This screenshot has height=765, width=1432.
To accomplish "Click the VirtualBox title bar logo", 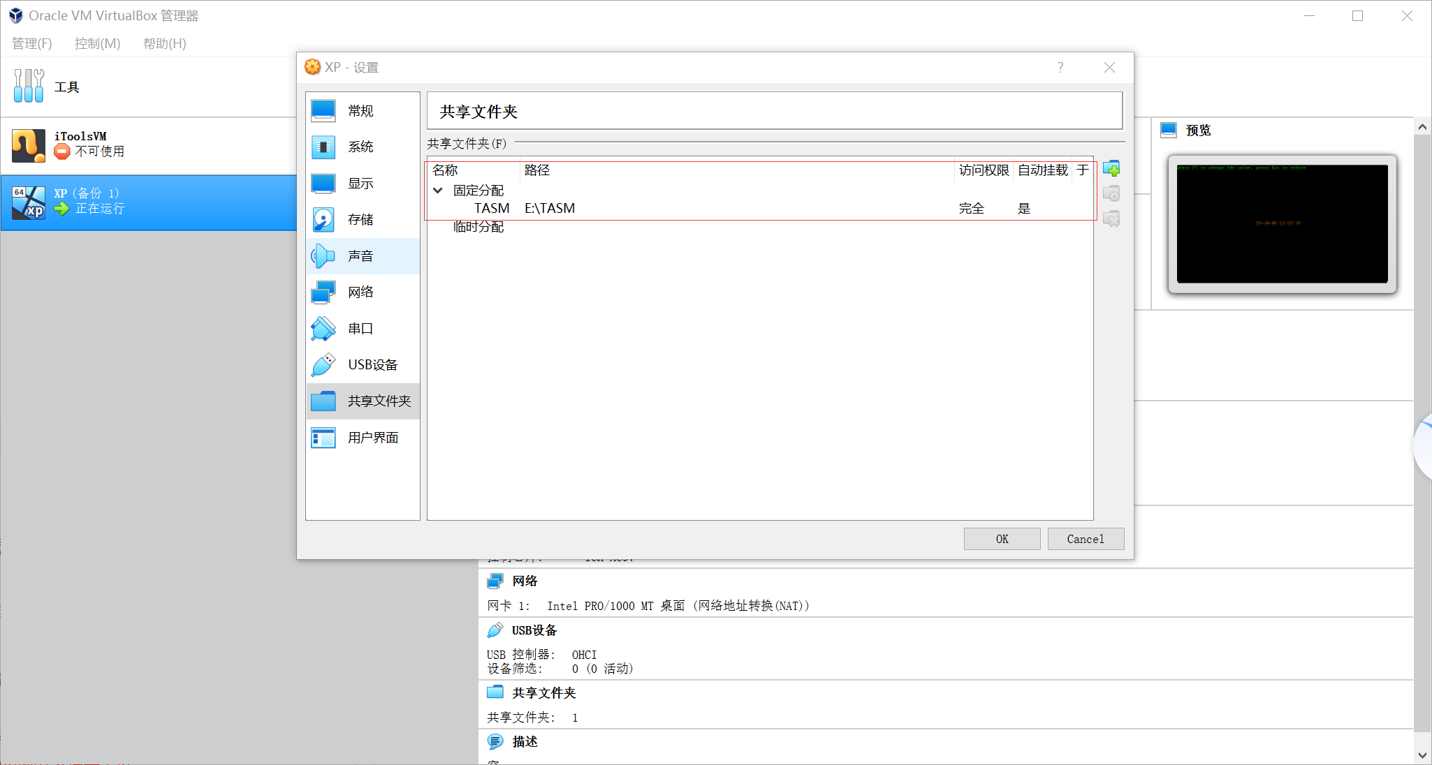I will [15, 15].
